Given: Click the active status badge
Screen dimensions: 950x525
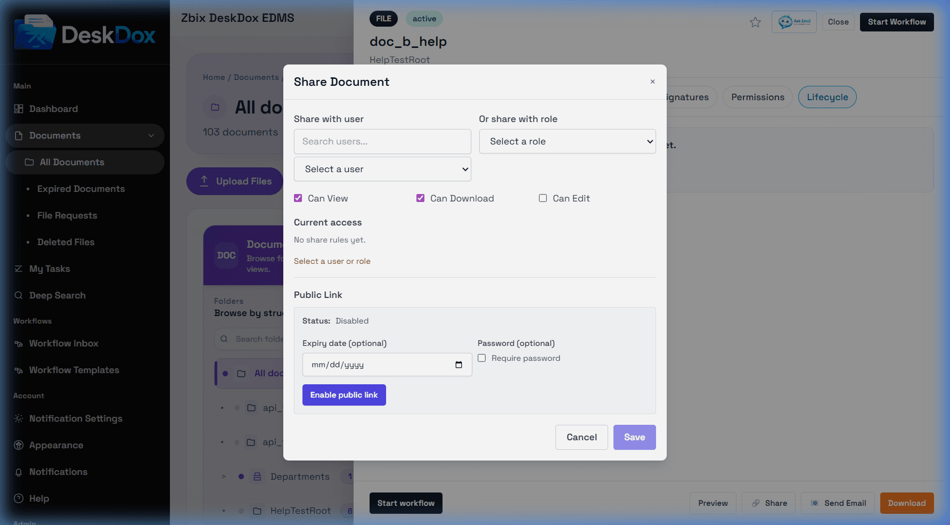Looking at the screenshot, I should 424,19.
